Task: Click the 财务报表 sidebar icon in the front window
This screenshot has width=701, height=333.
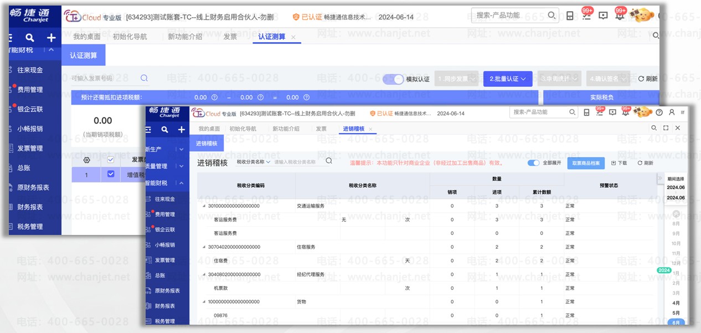Action: 148,306
